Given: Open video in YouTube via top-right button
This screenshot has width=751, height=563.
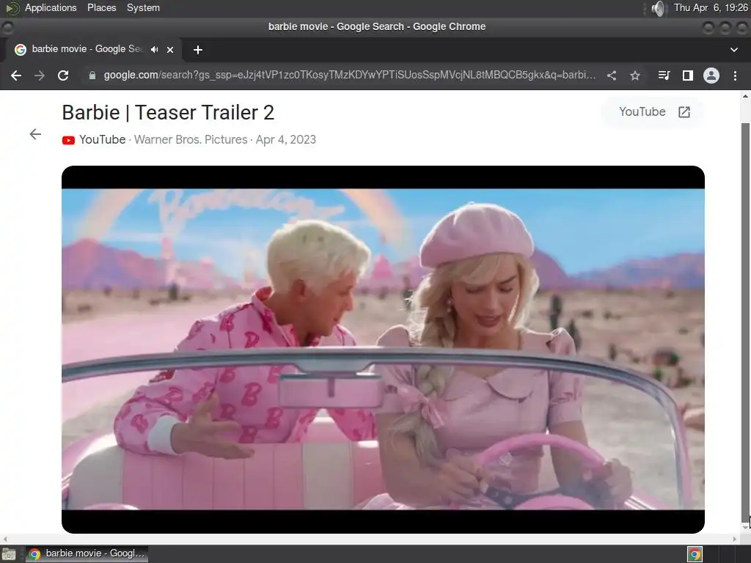Looking at the screenshot, I should coord(653,112).
